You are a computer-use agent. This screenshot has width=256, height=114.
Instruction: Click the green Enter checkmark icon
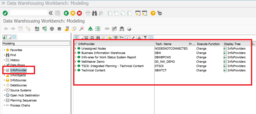(x=5, y=13)
